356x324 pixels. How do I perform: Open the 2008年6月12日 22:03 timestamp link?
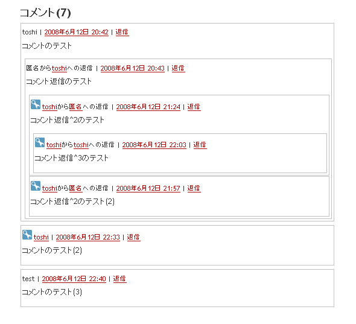tap(154, 145)
